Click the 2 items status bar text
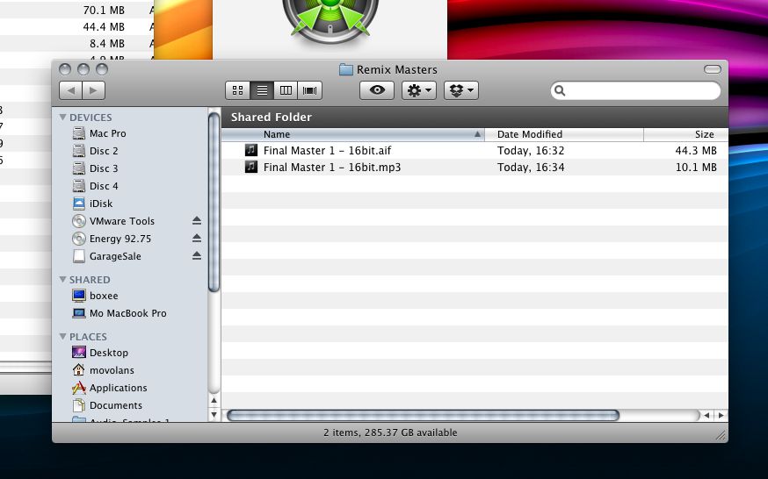This screenshot has height=479, width=768. (x=390, y=433)
